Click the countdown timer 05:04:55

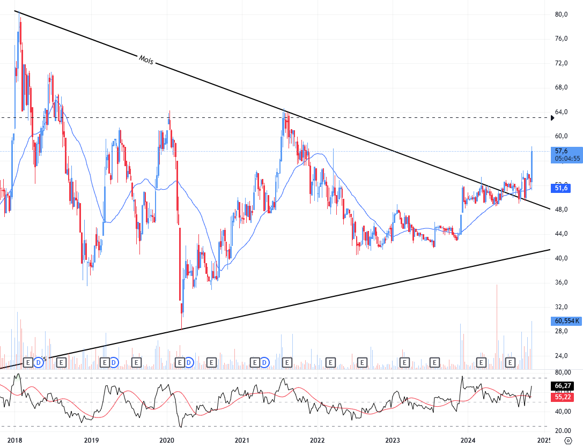point(567,159)
